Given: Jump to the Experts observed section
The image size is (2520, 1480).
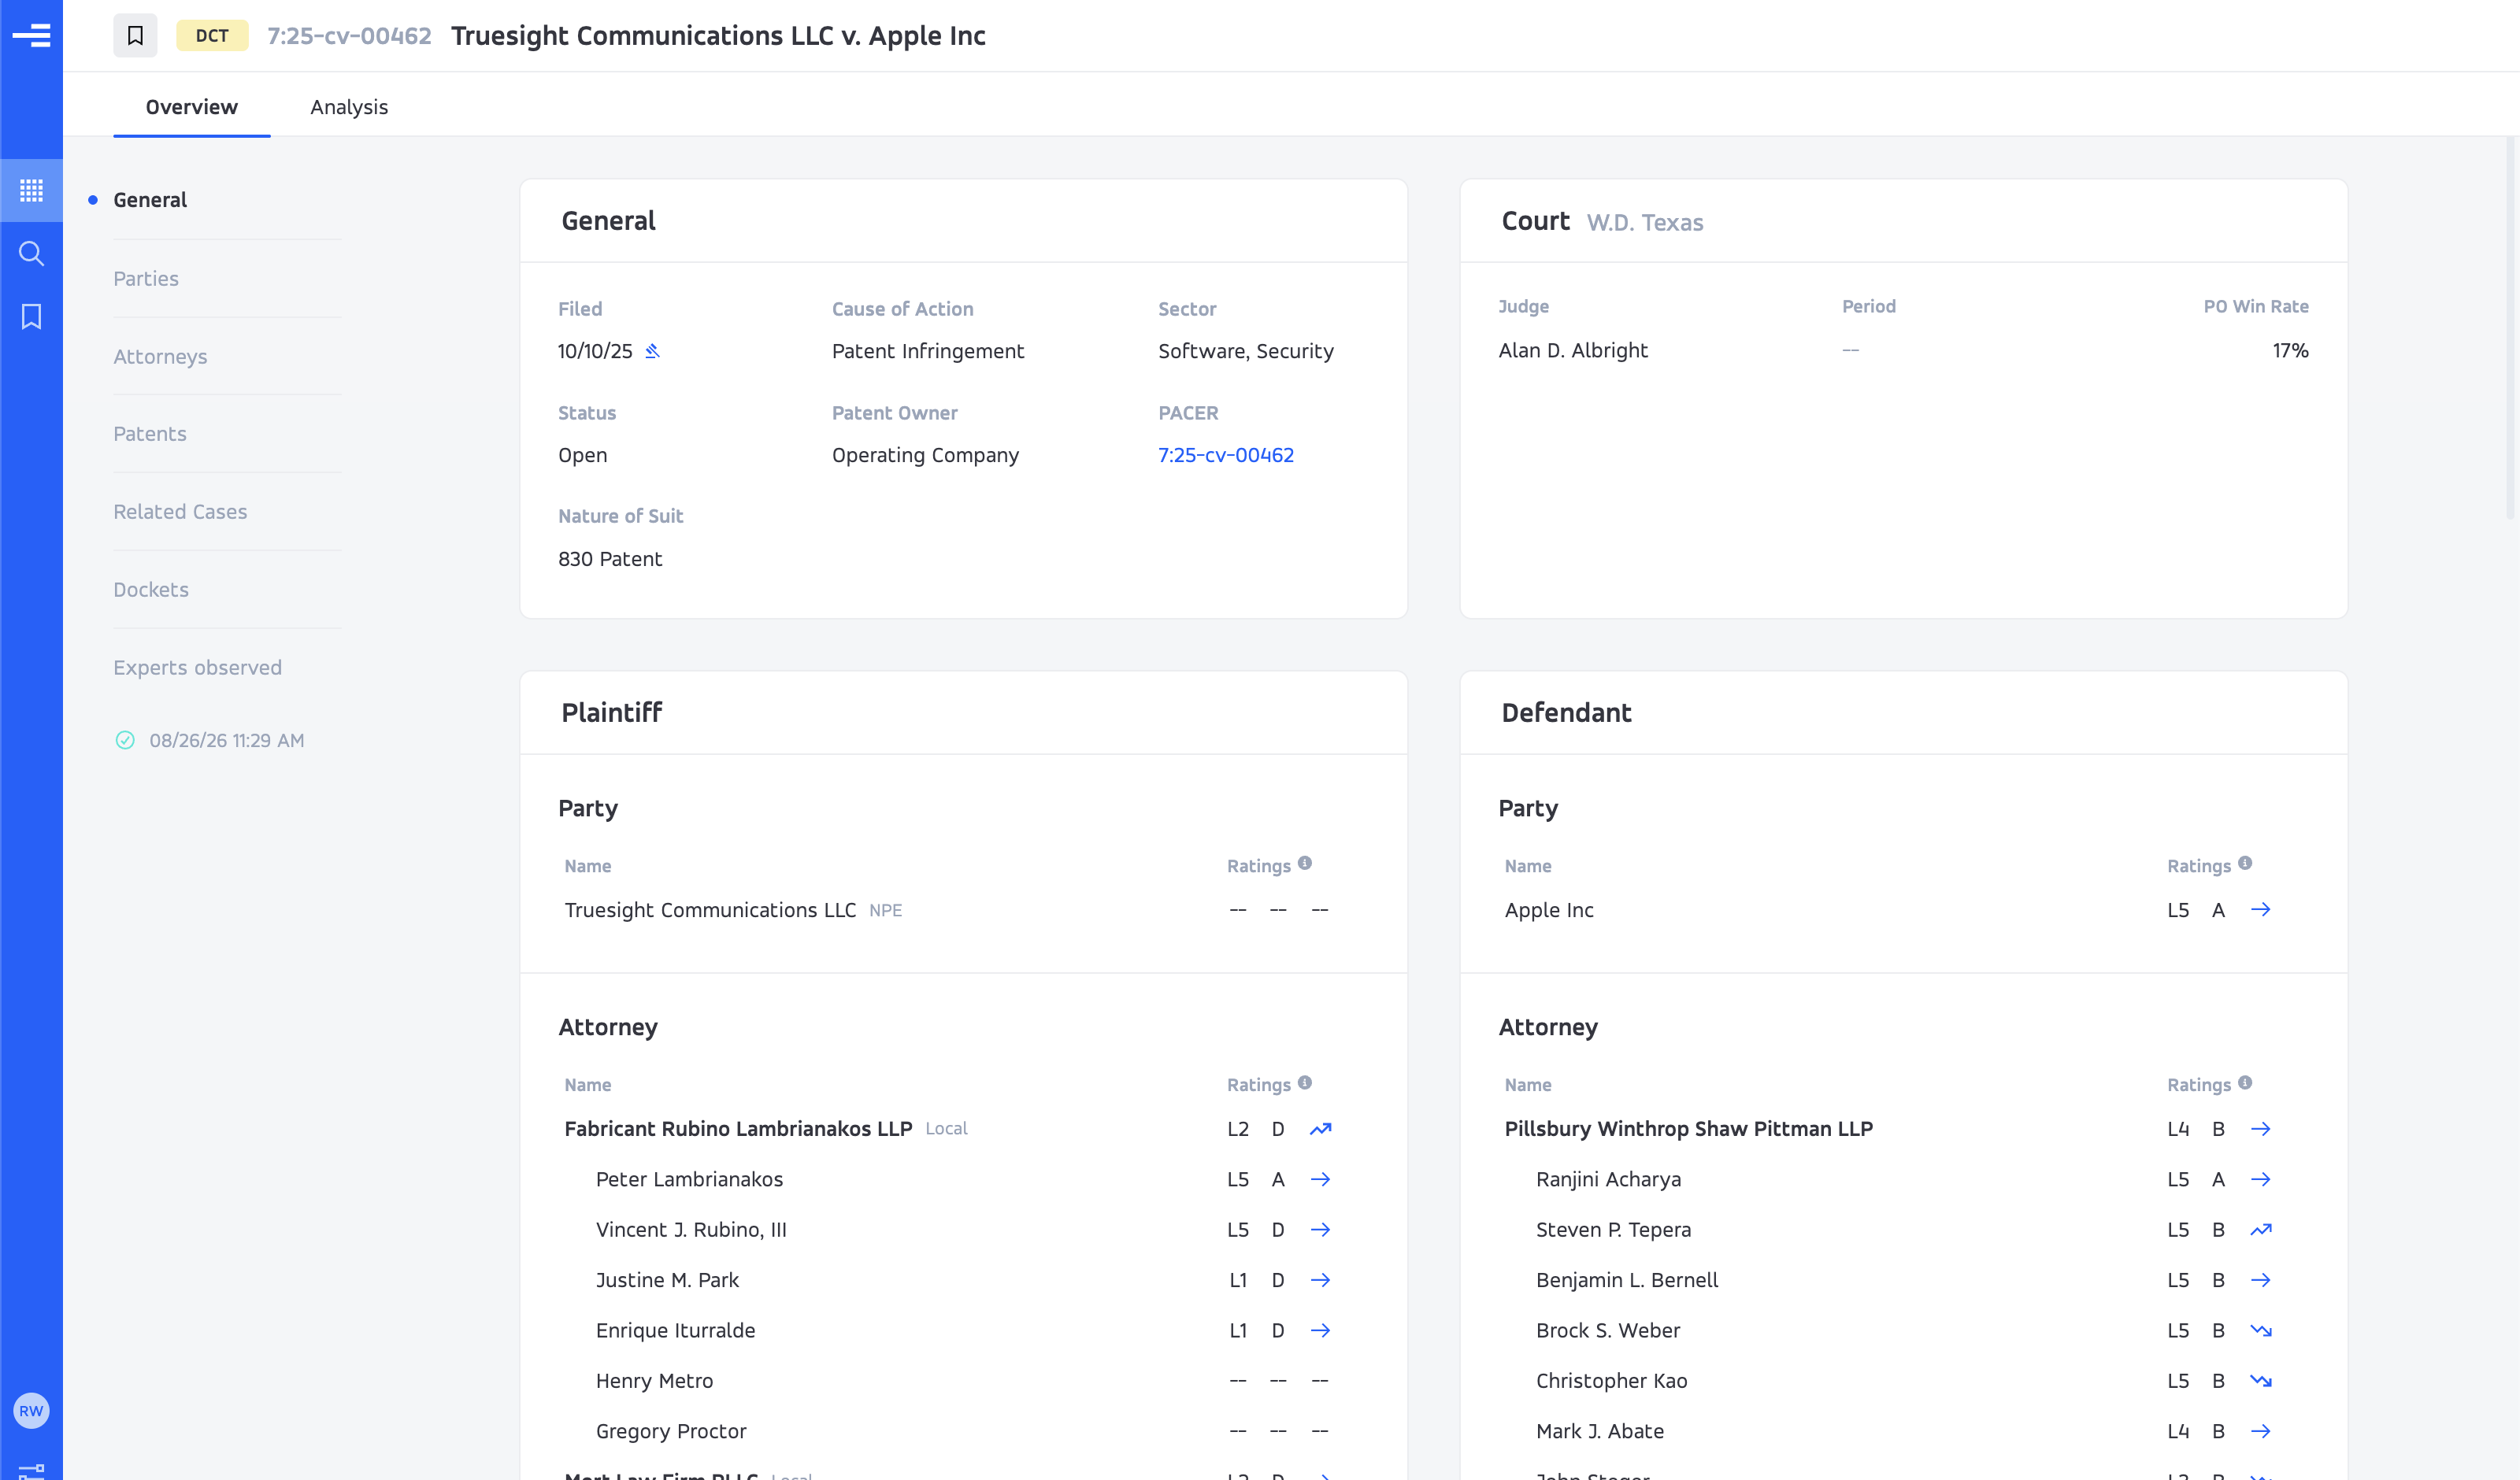Looking at the screenshot, I should [197, 667].
